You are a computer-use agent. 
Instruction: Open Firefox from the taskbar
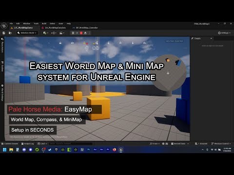point(115,150)
